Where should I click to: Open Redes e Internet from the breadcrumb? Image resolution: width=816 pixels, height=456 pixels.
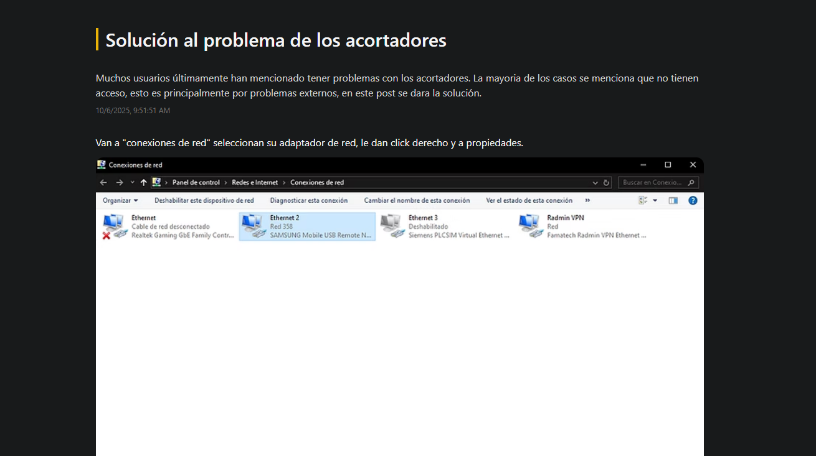(x=255, y=182)
